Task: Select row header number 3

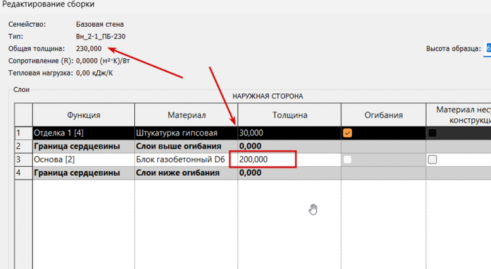Action: point(24,160)
